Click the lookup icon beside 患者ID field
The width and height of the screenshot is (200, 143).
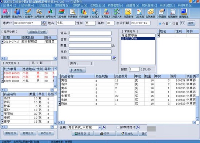coord(44,23)
